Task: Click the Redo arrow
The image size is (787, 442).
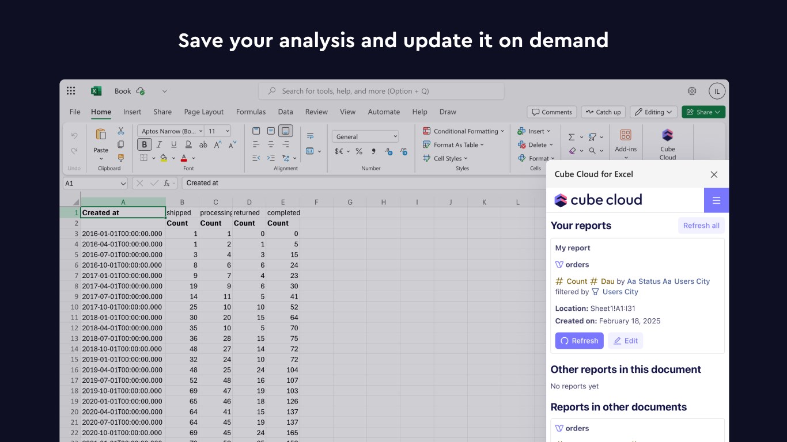Action: (74, 151)
